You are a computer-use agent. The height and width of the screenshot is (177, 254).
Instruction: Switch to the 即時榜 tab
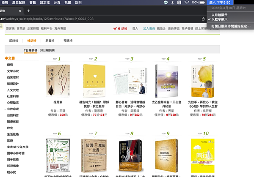(x=14, y=41)
